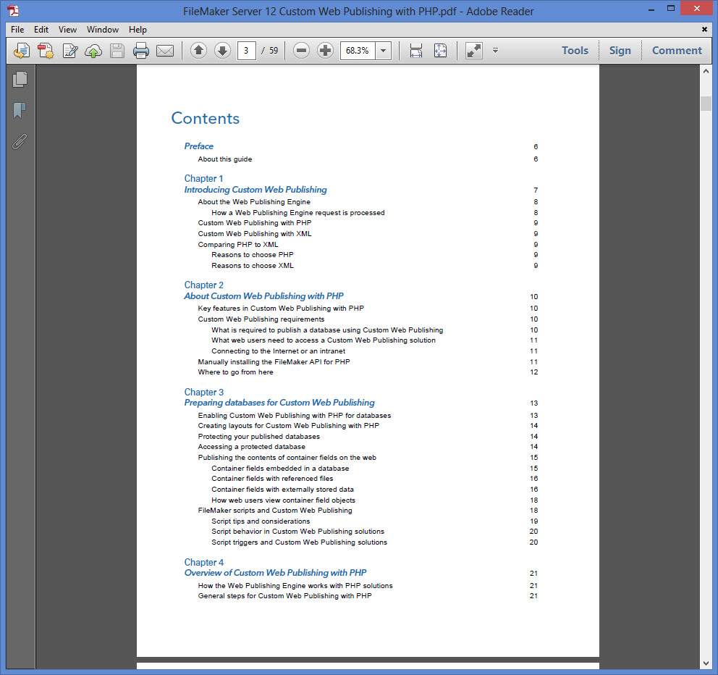The height and width of the screenshot is (675, 718).
Task: Open the Sign pane
Action: (x=620, y=51)
